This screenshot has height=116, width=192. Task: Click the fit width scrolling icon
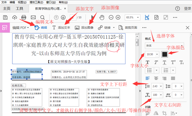147,17
